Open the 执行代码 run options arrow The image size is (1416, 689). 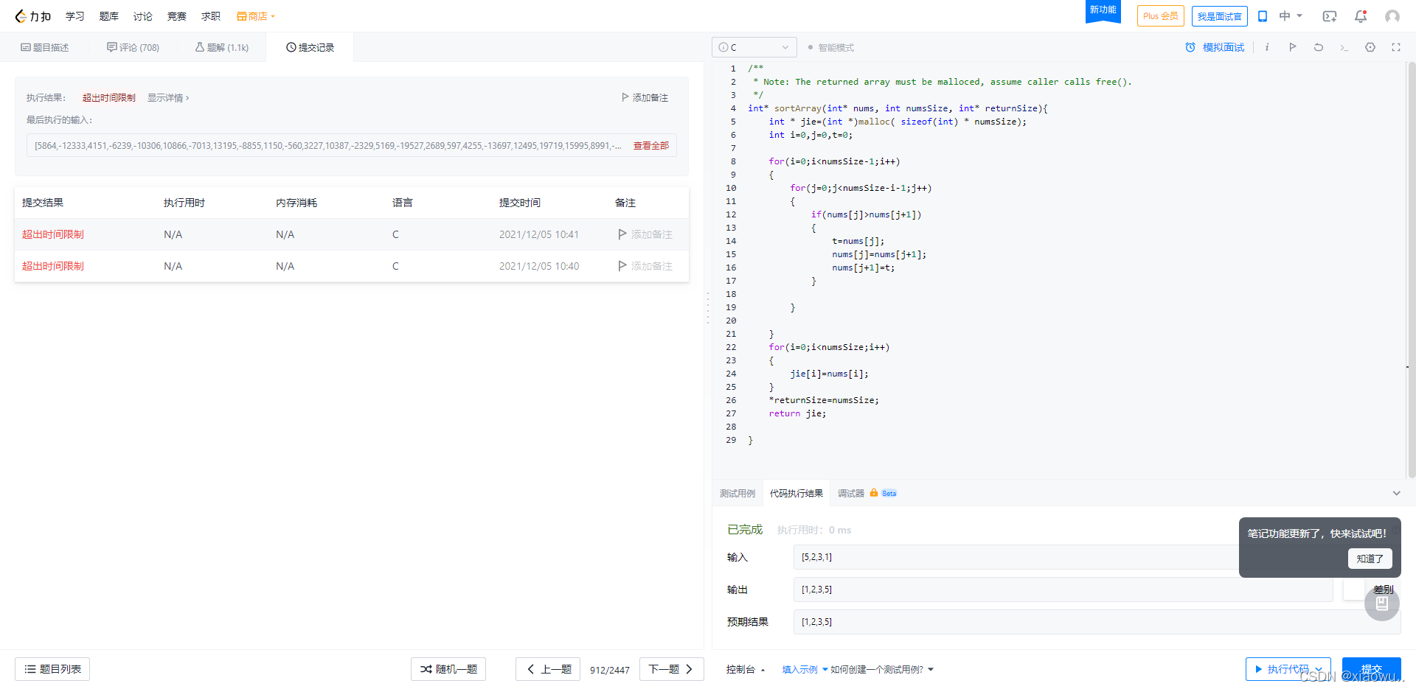1319,669
